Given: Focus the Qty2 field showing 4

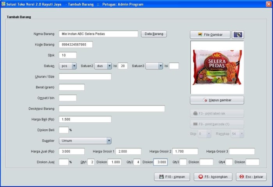Looking at the screenshot, I should click(137, 162).
